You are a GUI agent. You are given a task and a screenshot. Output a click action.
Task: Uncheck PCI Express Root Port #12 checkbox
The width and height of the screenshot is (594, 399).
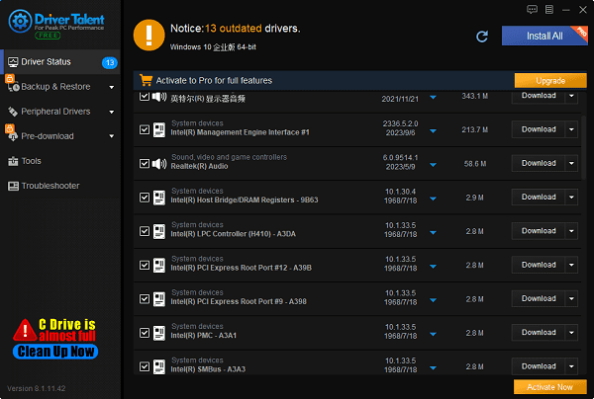pos(145,265)
